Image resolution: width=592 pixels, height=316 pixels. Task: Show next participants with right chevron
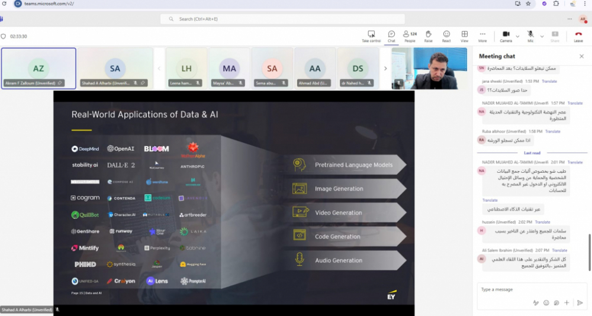pyautogui.click(x=385, y=69)
